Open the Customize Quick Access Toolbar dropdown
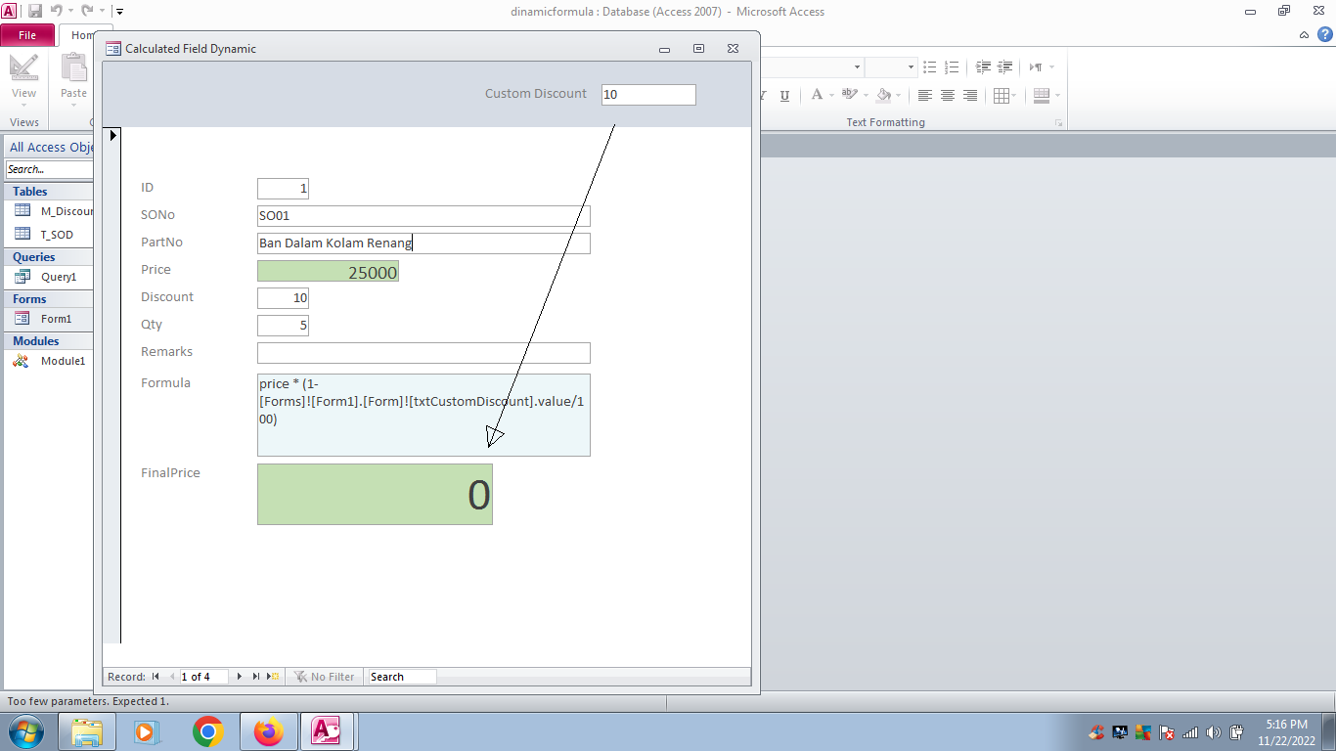Viewport: 1336px width, 751px height. coord(119,12)
